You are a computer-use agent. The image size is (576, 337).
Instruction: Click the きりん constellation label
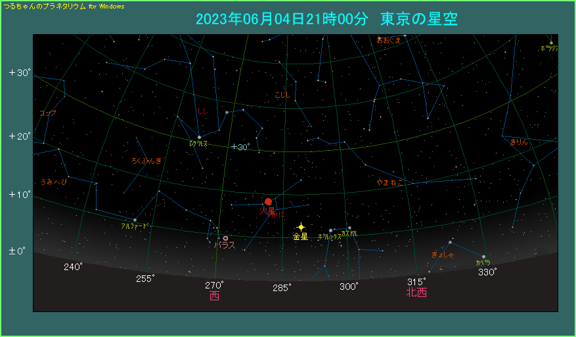pyautogui.click(x=519, y=142)
